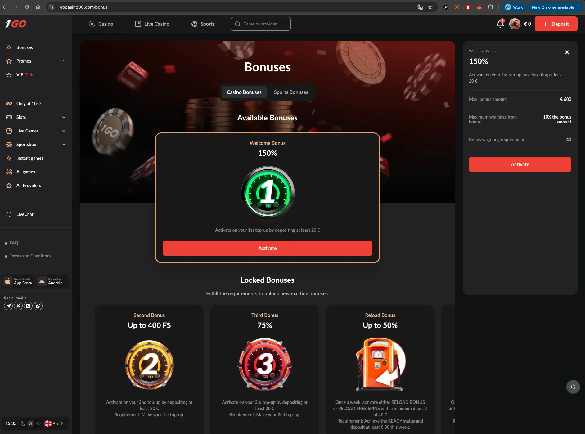The height and width of the screenshot is (434, 585).
Task: Open WhatsApp social media link
Action: point(38,306)
